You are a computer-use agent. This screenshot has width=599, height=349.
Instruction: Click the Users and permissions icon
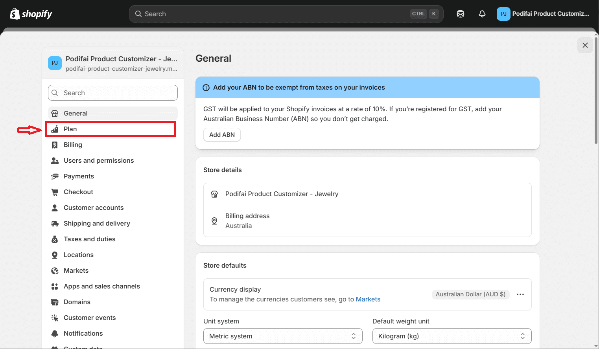click(x=55, y=160)
